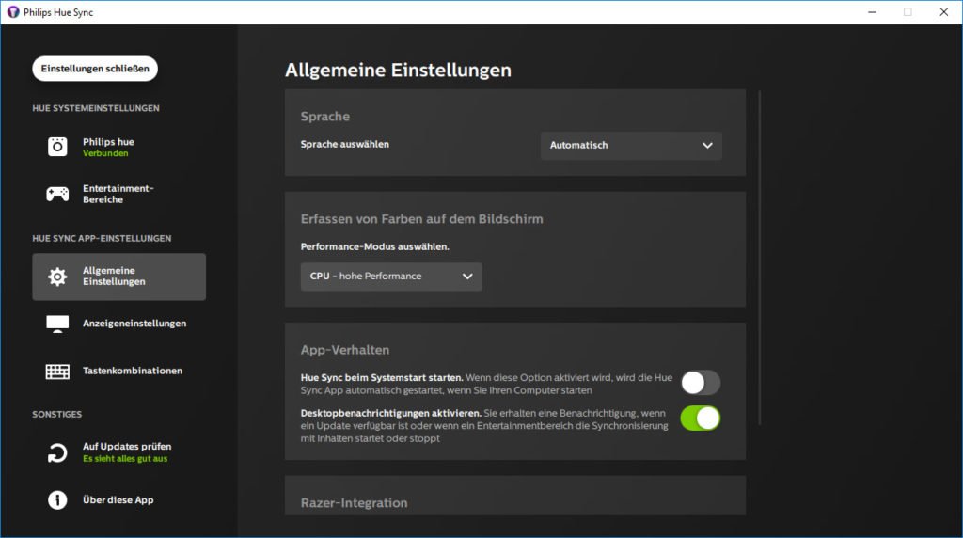The image size is (963, 538).
Task: Click the info icon for Über diese App
Action: [57, 500]
